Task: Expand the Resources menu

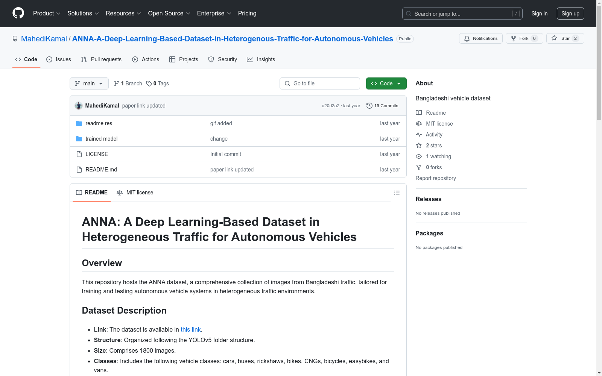Action: 123,14
